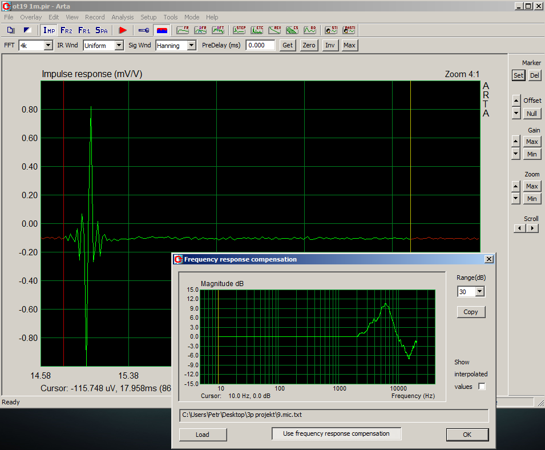Open the Record menu
The image size is (545, 450).
(x=95, y=17)
